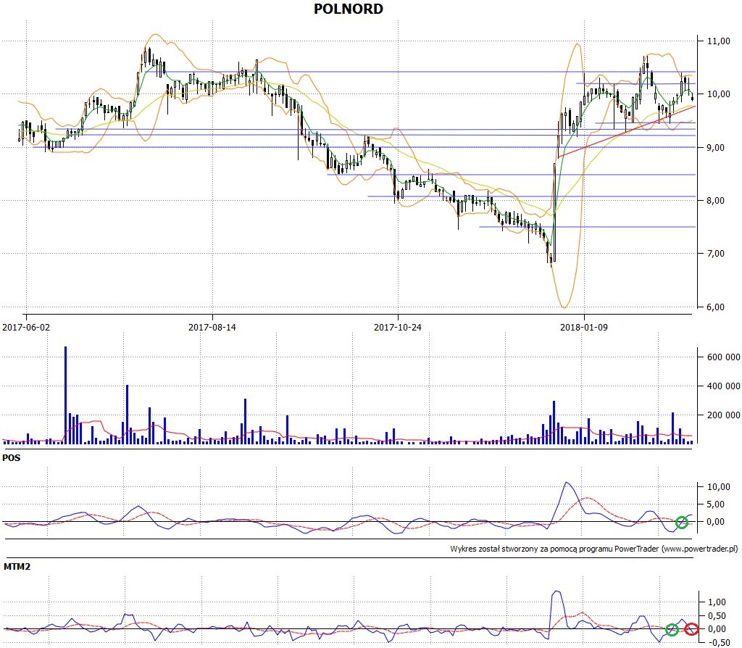The image size is (742, 648).
Task: Click the POLNORD chart title
Action: point(349,9)
